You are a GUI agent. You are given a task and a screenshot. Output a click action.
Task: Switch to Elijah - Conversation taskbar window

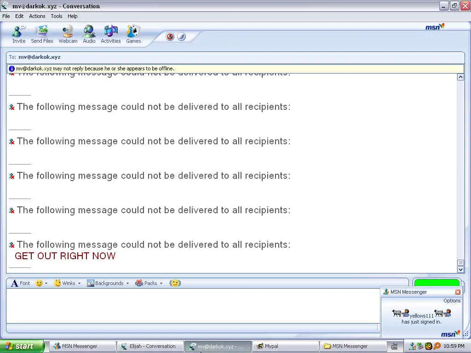click(x=149, y=346)
